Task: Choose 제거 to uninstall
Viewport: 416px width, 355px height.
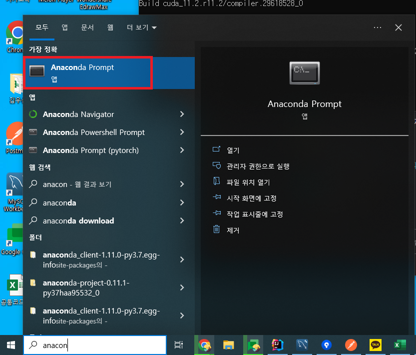Action: pyautogui.click(x=233, y=230)
